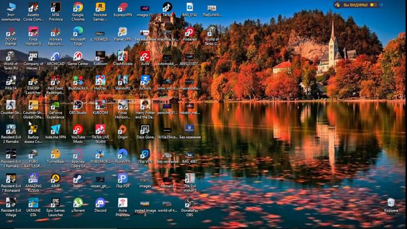Open YouTube Music shortcut
The height and width of the screenshot is (229, 407).
point(78,134)
